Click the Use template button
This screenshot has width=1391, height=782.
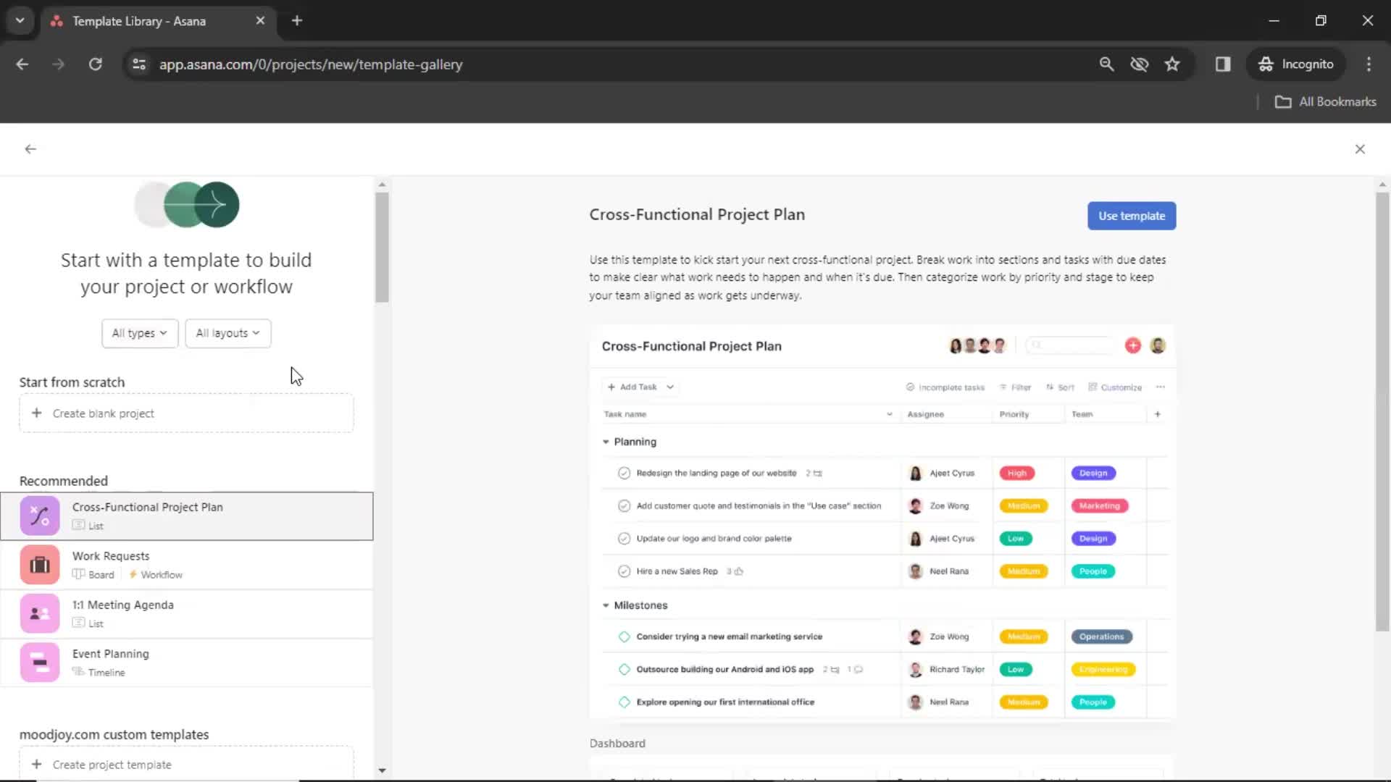1132,216
